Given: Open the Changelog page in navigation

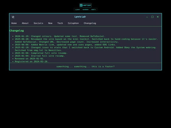Looking at the screenshot, I should pyautogui.click(x=90, y=23).
